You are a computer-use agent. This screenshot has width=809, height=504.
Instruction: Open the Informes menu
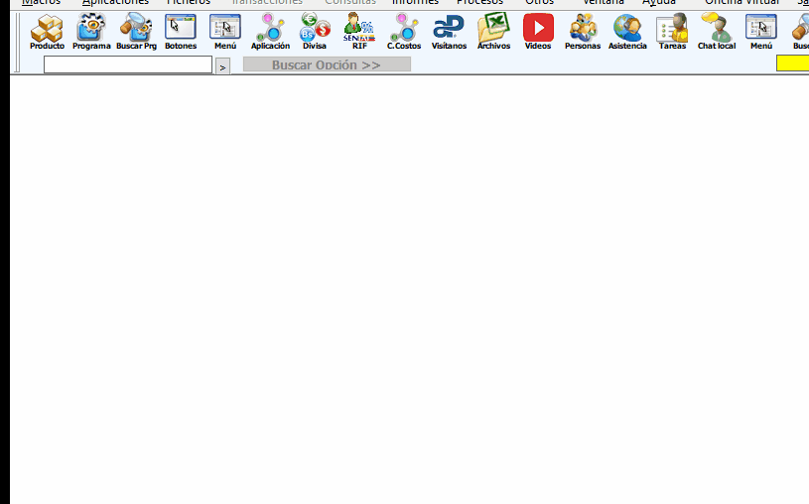point(415,3)
